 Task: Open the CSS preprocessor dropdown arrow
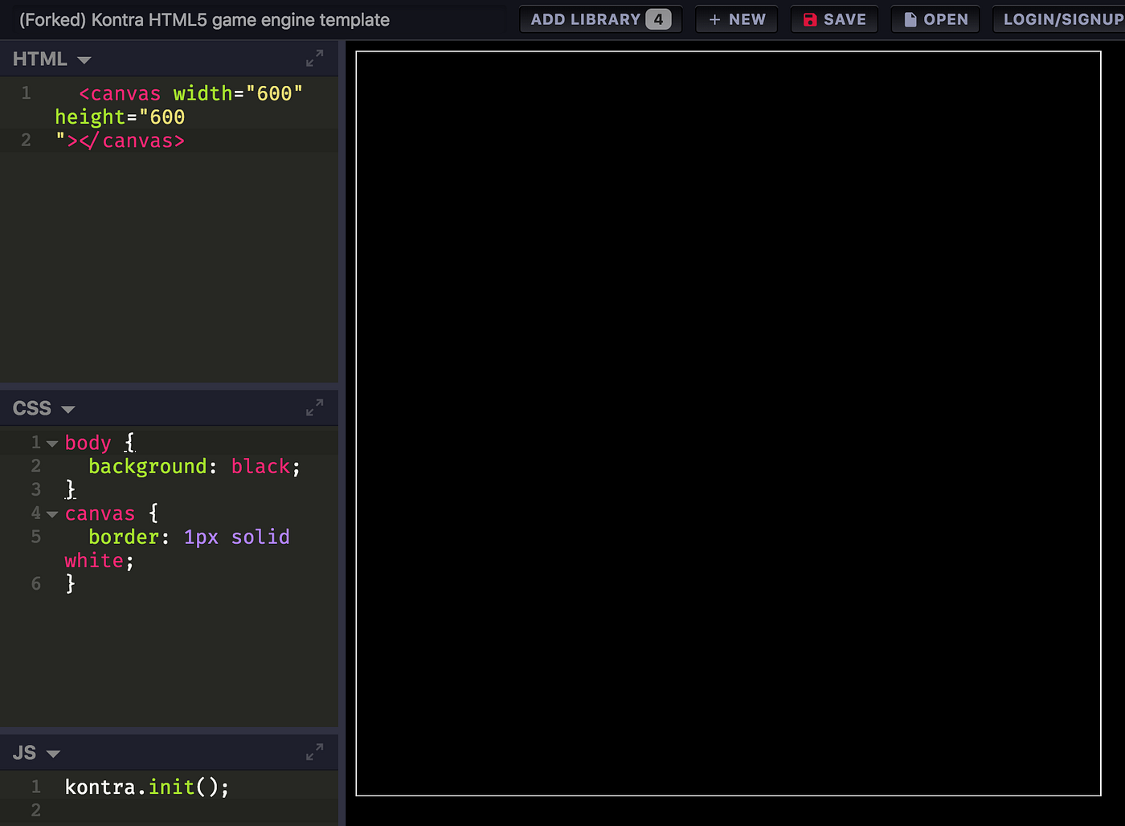68,410
